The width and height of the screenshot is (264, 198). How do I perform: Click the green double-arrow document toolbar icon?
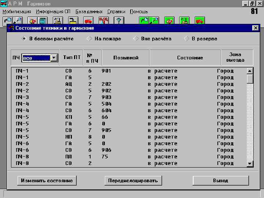point(154,21)
